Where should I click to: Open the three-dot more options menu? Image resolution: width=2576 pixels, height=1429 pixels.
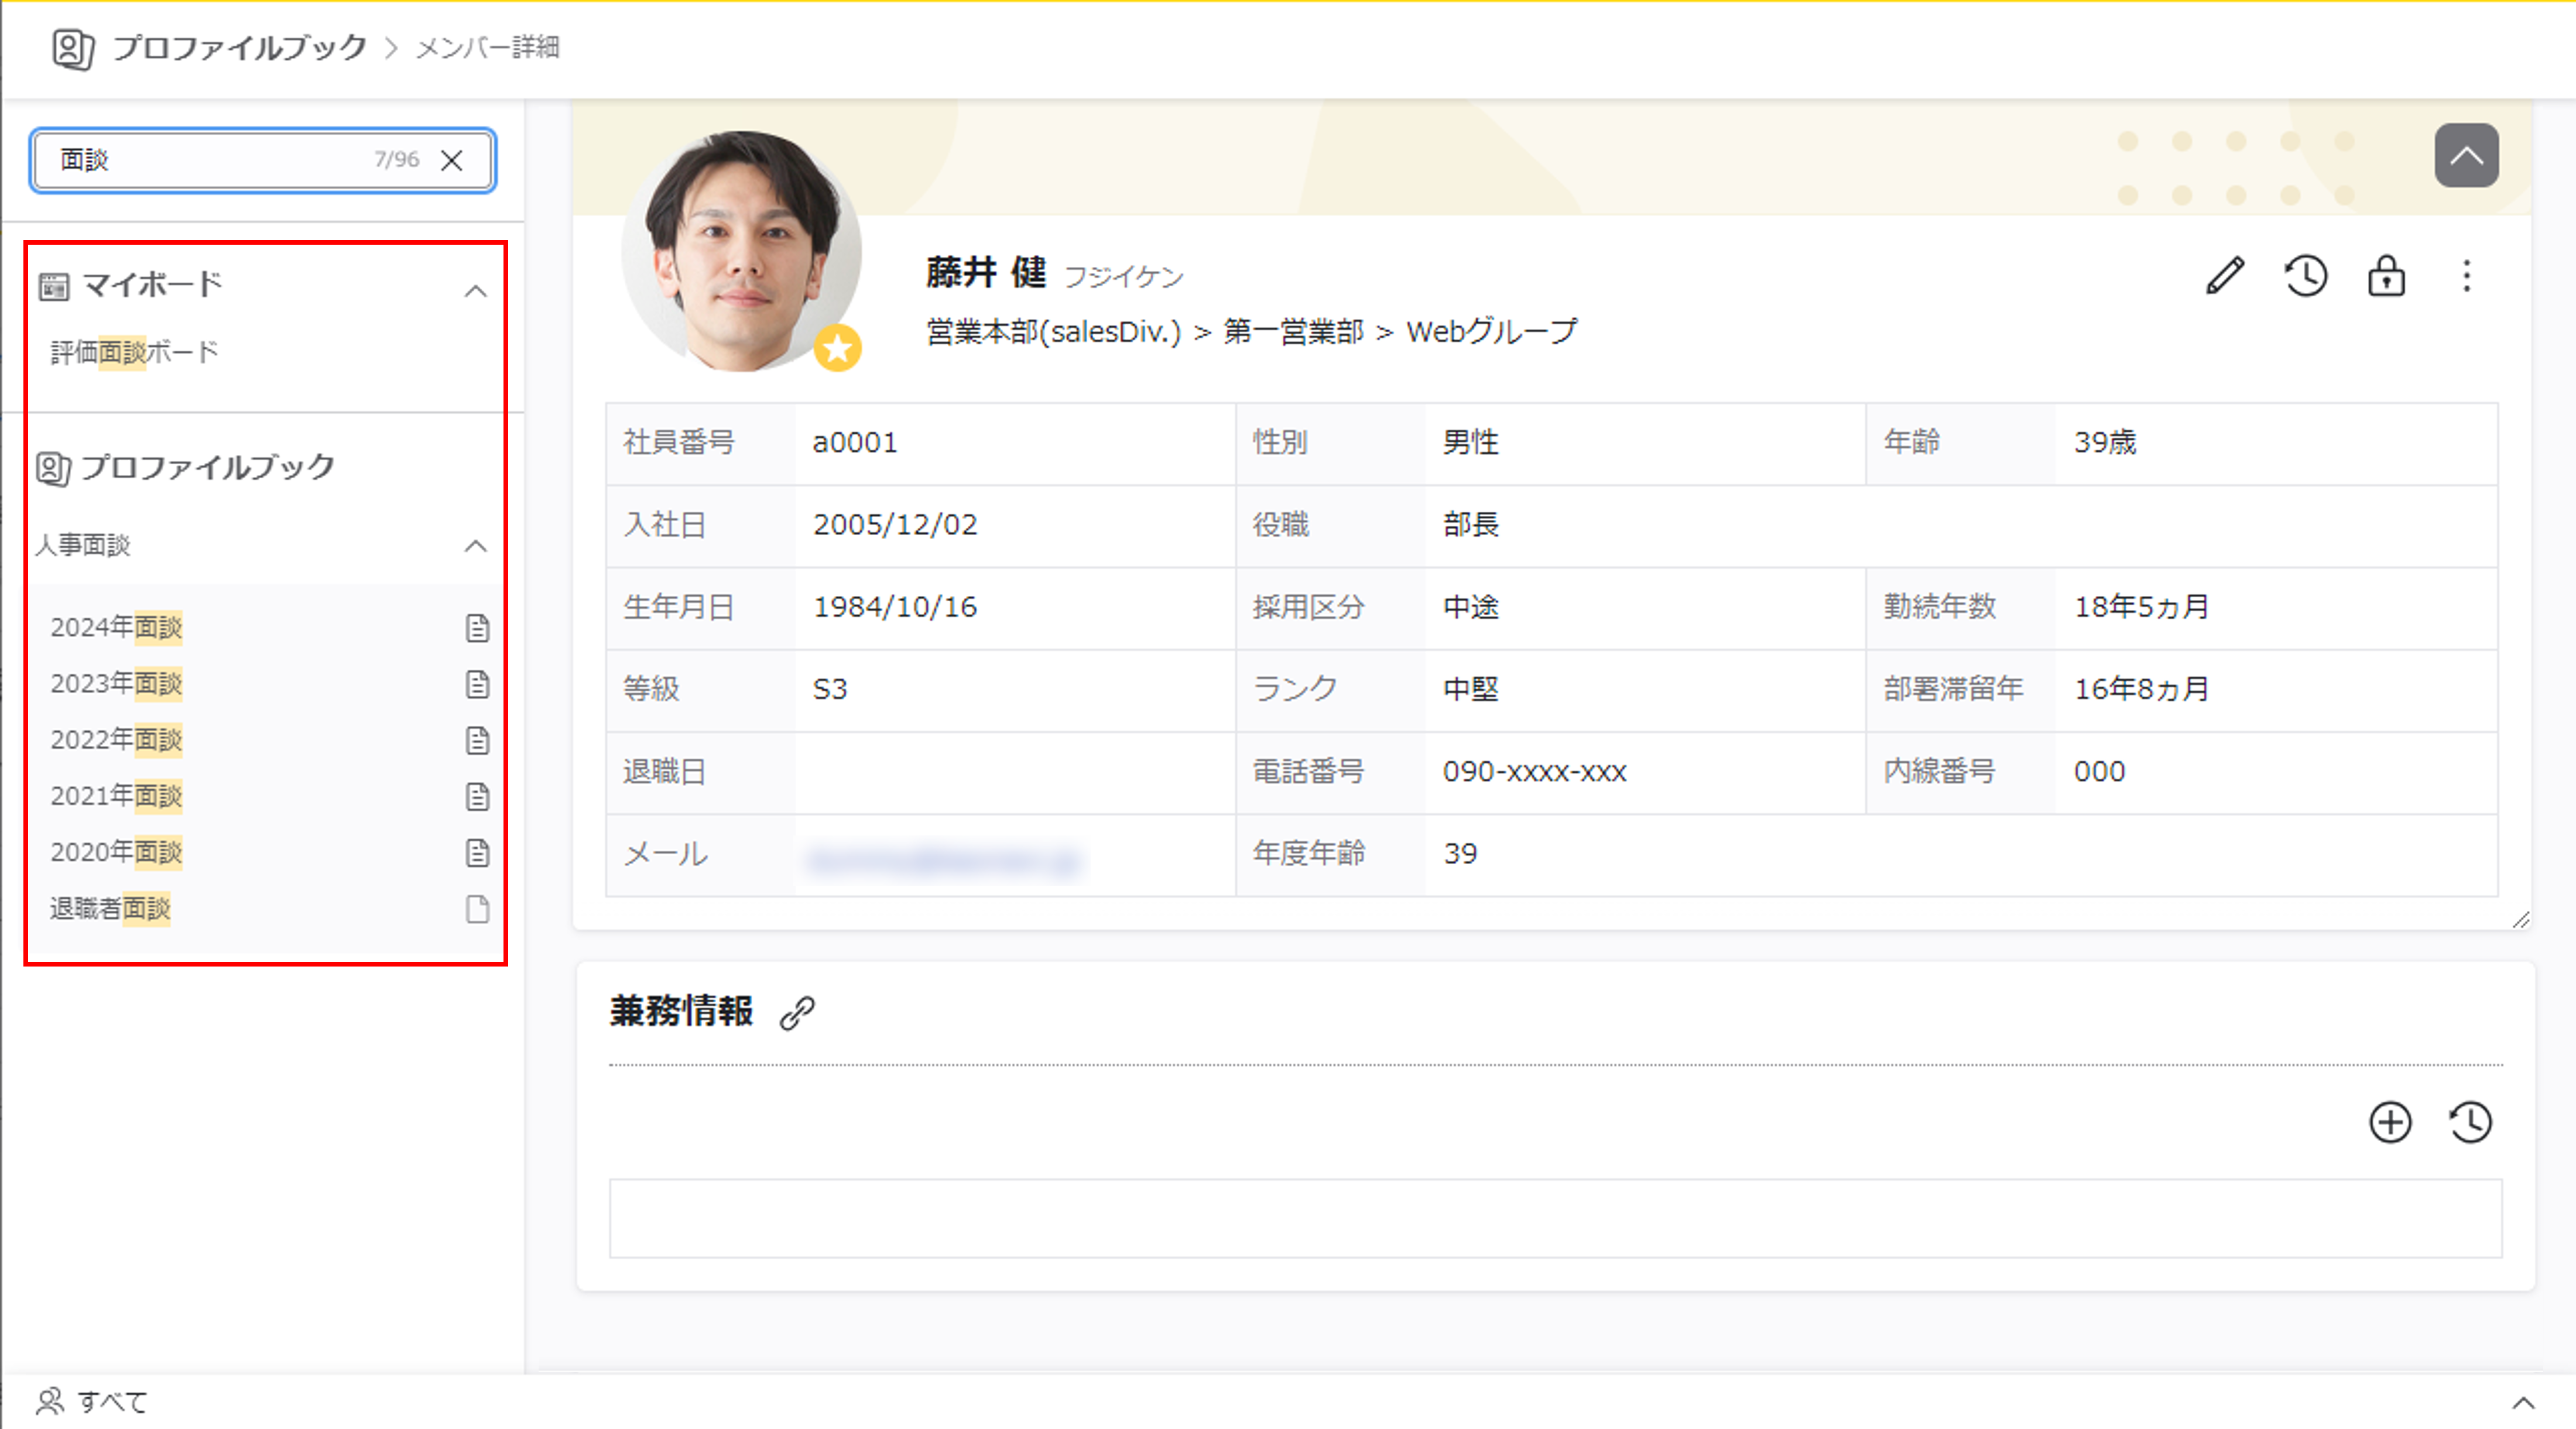(x=2466, y=276)
